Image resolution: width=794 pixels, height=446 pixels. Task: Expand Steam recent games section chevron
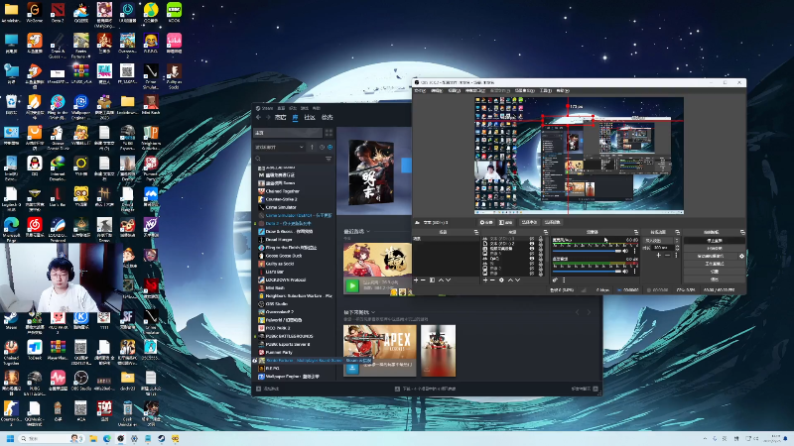click(368, 231)
